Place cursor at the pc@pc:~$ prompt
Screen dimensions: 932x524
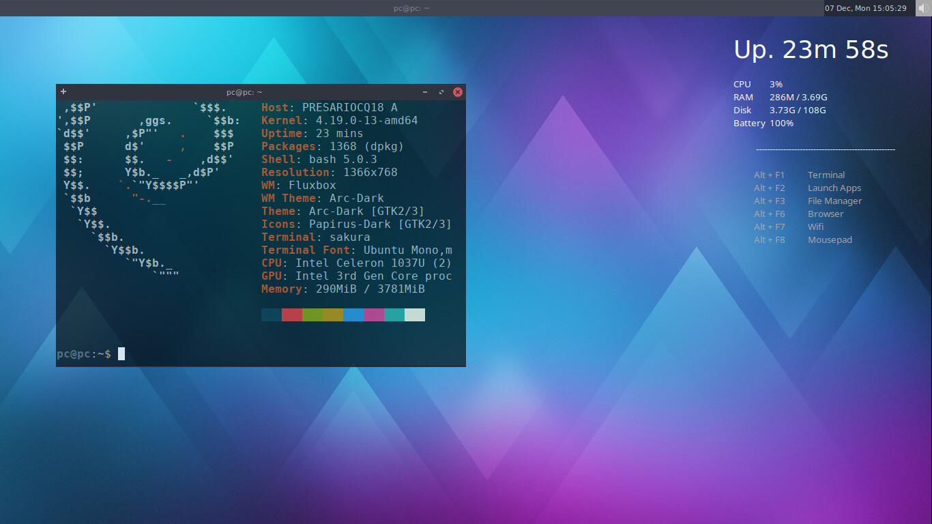click(121, 353)
